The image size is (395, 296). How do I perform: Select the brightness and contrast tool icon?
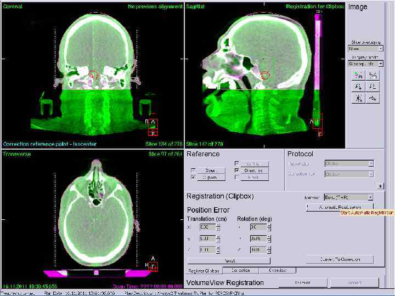358,99
